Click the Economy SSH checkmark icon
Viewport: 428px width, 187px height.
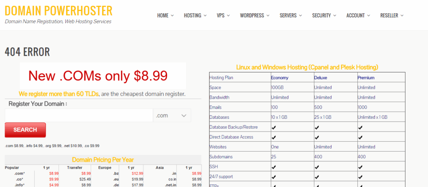click(273, 167)
